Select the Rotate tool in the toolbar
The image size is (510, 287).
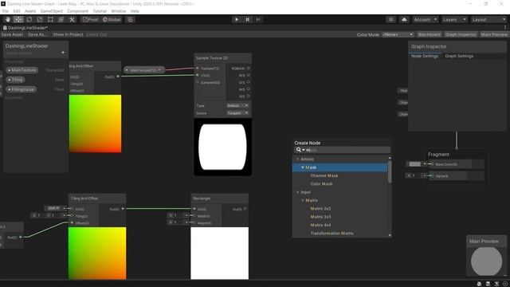[29, 19]
